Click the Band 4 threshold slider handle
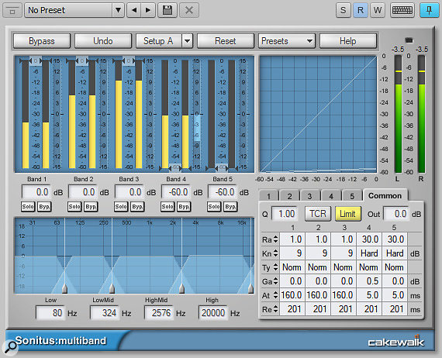 tap(175, 168)
